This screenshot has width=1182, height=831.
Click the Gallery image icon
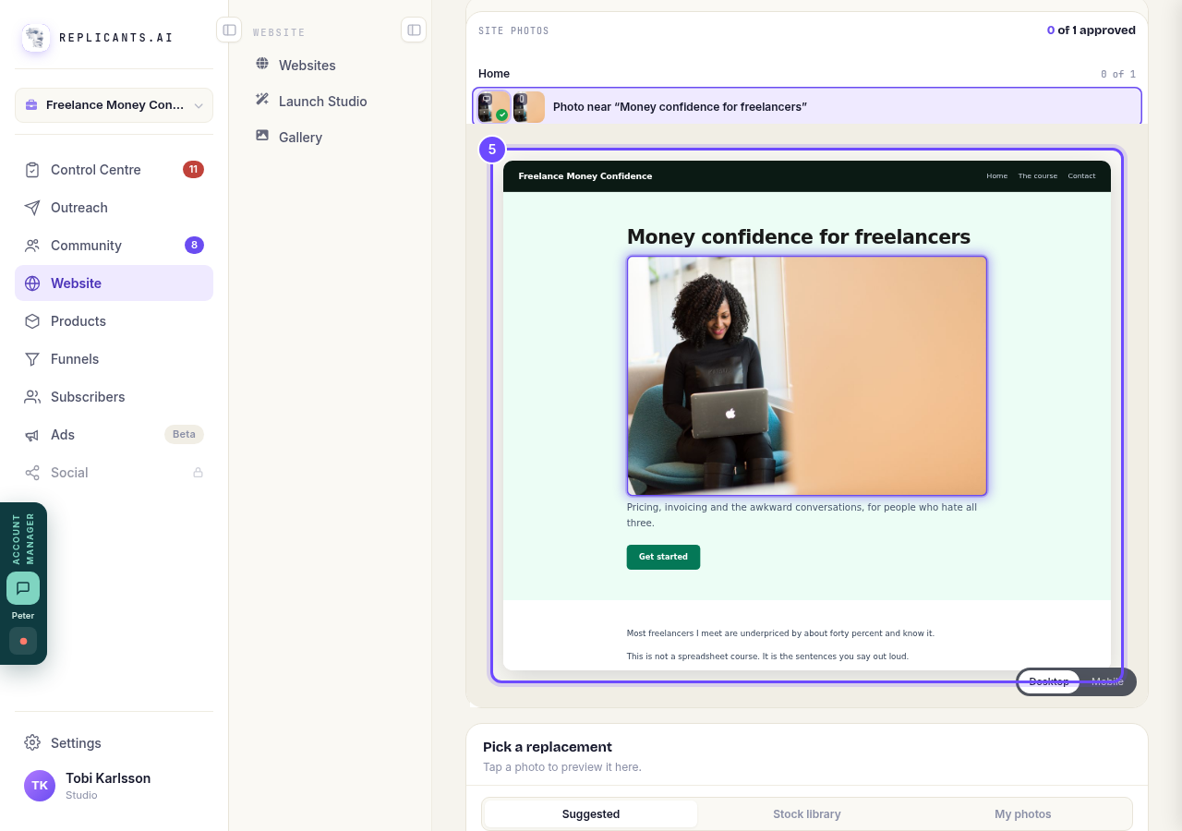coord(262,136)
